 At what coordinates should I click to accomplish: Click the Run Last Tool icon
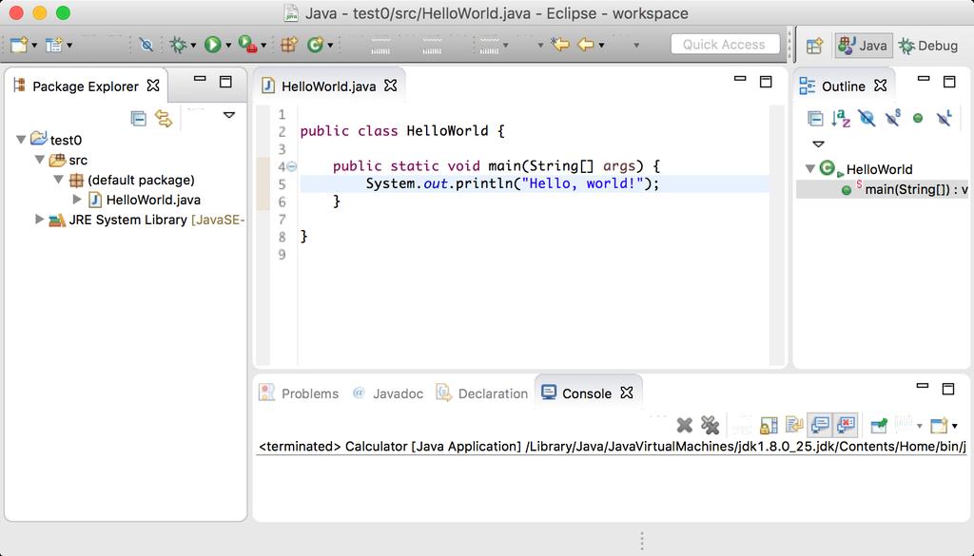247,45
